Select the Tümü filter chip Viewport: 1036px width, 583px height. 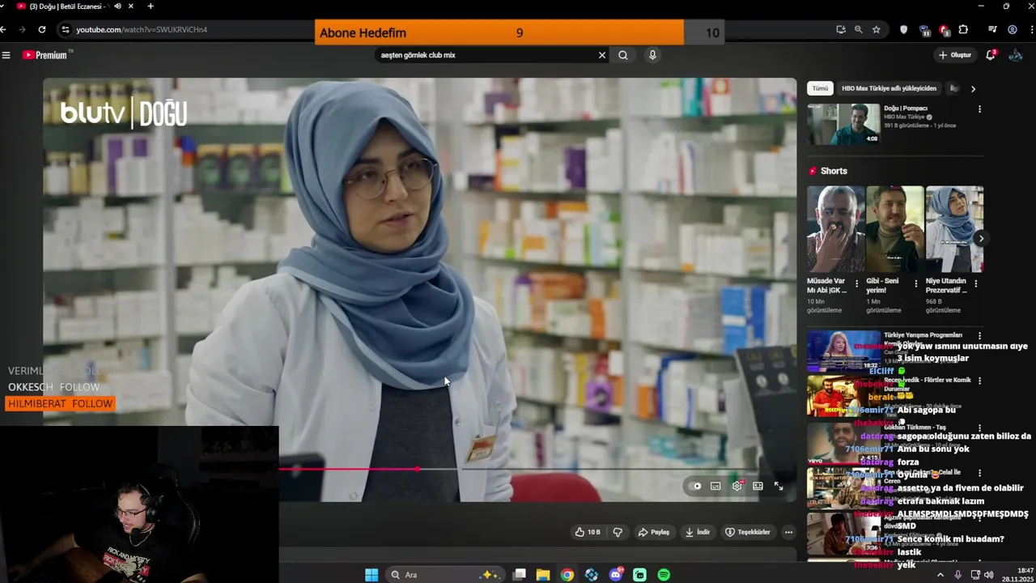[821, 88]
